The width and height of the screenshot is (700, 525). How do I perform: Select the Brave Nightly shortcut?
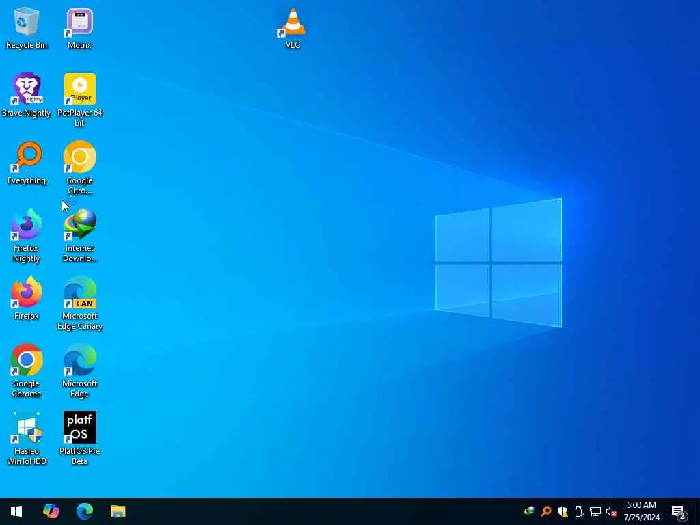point(27,95)
